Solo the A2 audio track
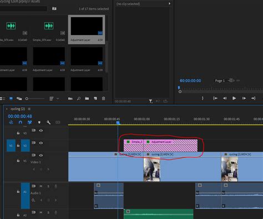The height and width of the screenshot is (219, 263). pyautogui.click(x=48, y=212)
